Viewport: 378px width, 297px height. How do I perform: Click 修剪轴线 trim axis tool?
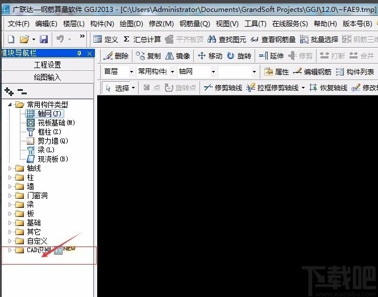223,88
